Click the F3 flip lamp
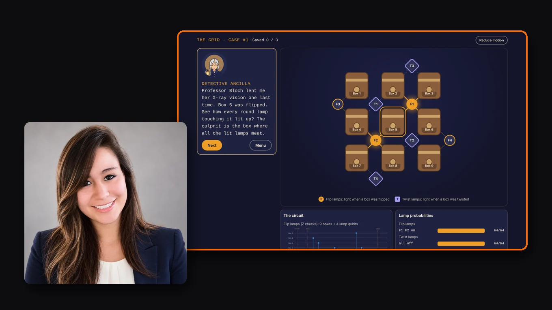This screenshot has height=310, width=552. point(338,104)
